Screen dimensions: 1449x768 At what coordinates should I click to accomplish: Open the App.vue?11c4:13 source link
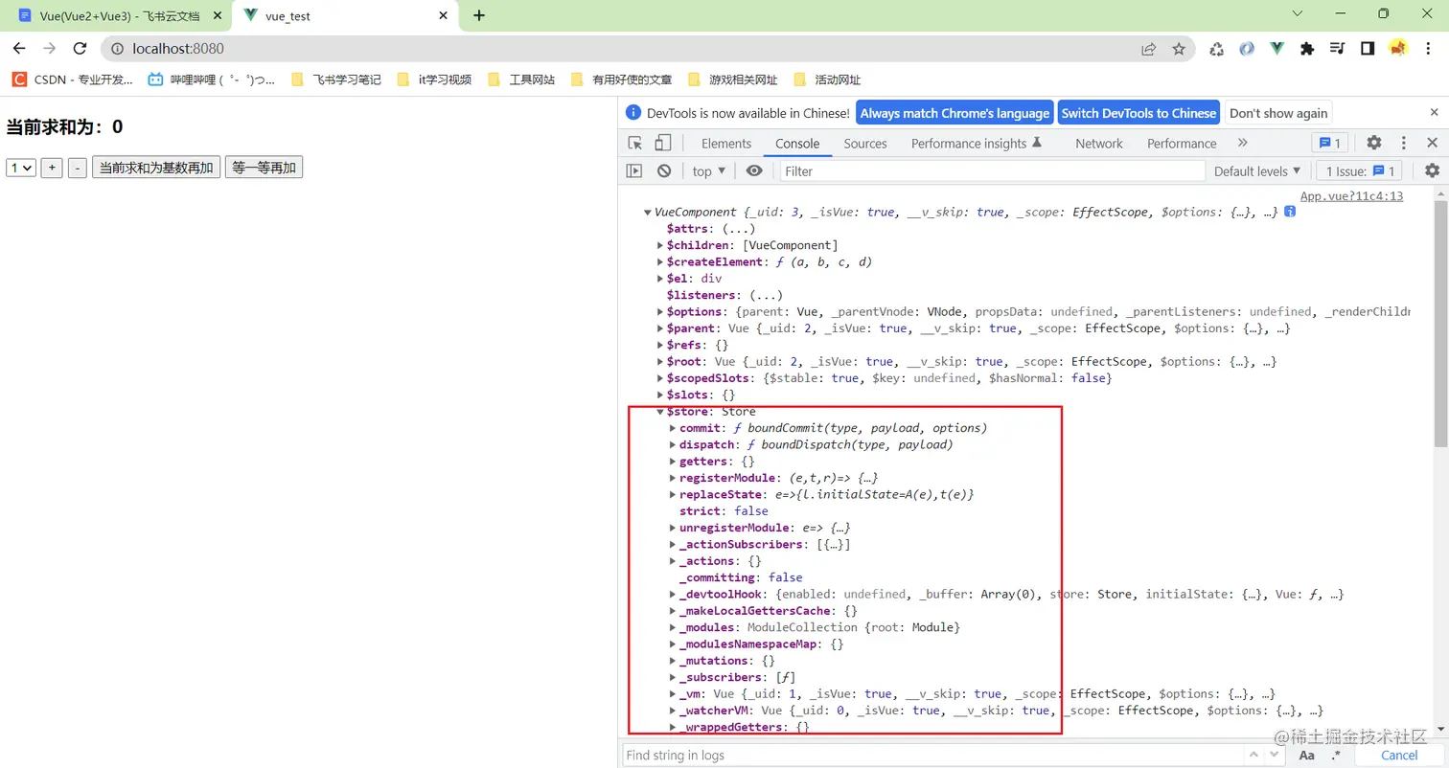[x=1351, y=195]
